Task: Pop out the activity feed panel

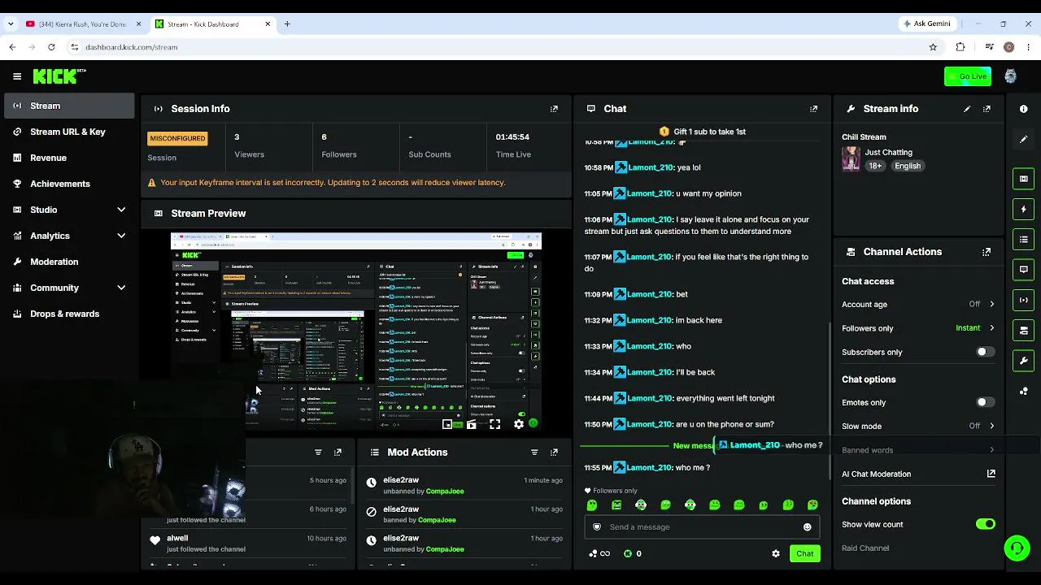Action: click(x=338, y=453)
